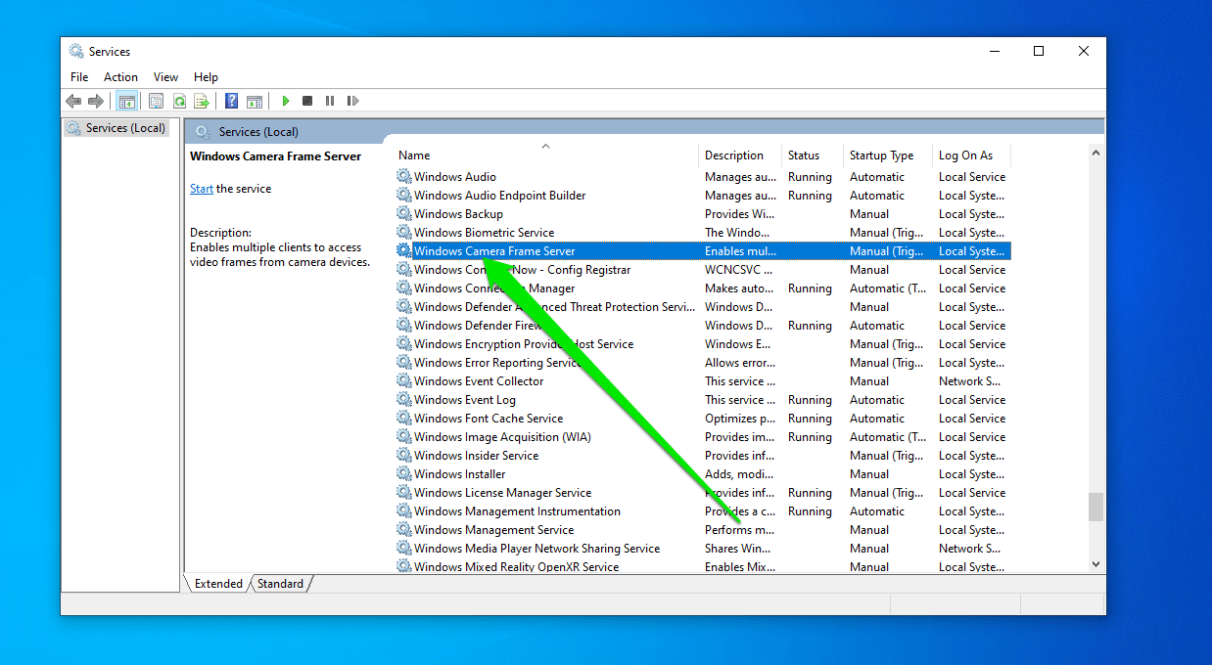
Task: Select Windows Media Player Network Sharing Service
Action: [536, 549]
